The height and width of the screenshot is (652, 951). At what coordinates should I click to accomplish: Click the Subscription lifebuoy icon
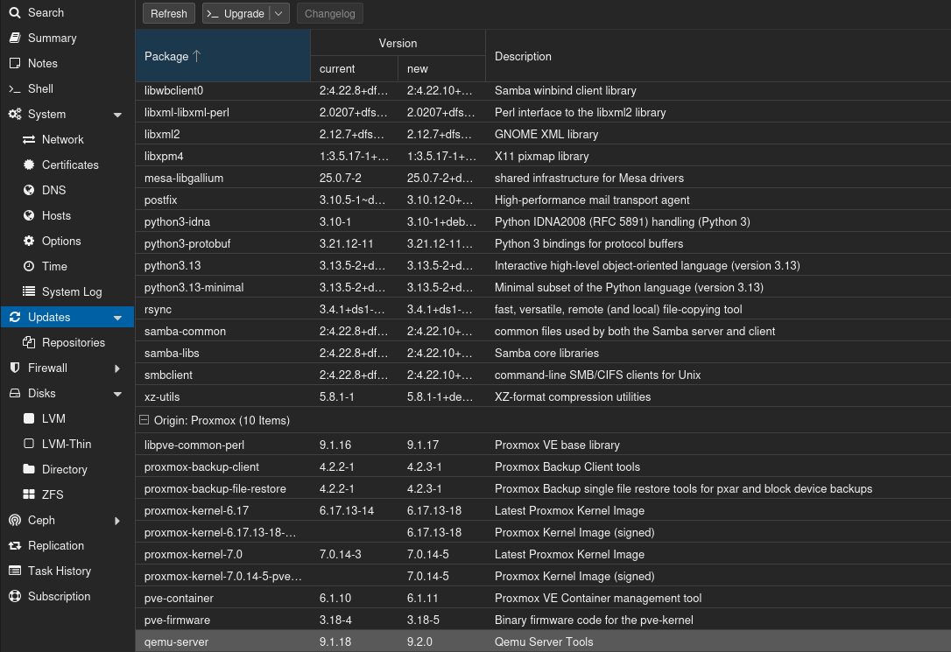coord(15,596)
